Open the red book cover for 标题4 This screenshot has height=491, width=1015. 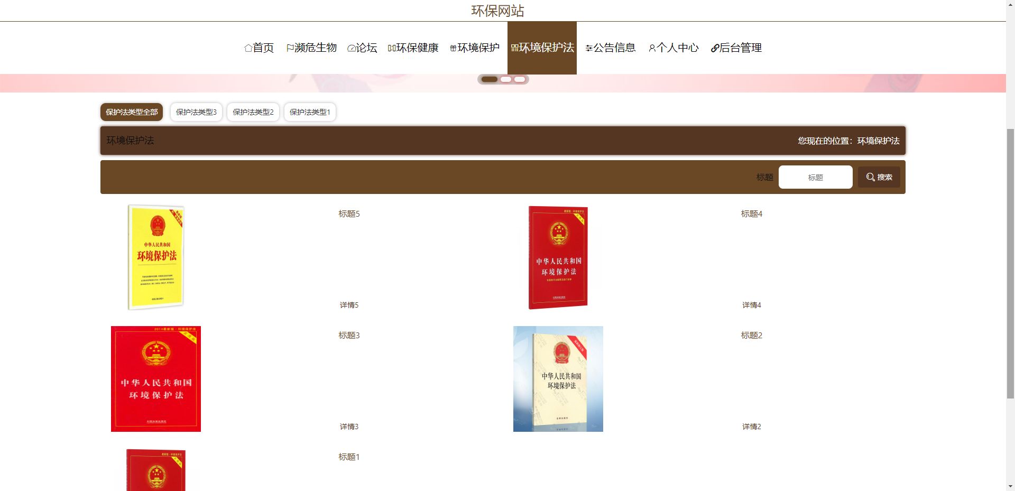558,257
